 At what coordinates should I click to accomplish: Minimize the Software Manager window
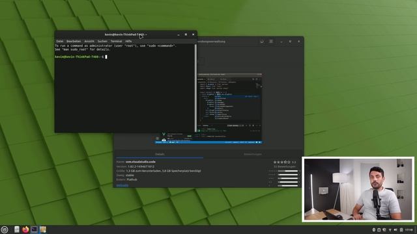point(281,42)
